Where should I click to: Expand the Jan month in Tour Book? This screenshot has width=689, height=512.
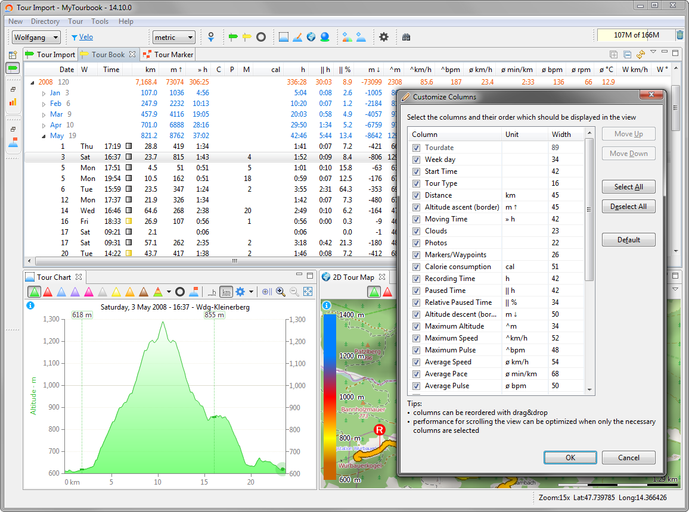click(x=44, y=93)
